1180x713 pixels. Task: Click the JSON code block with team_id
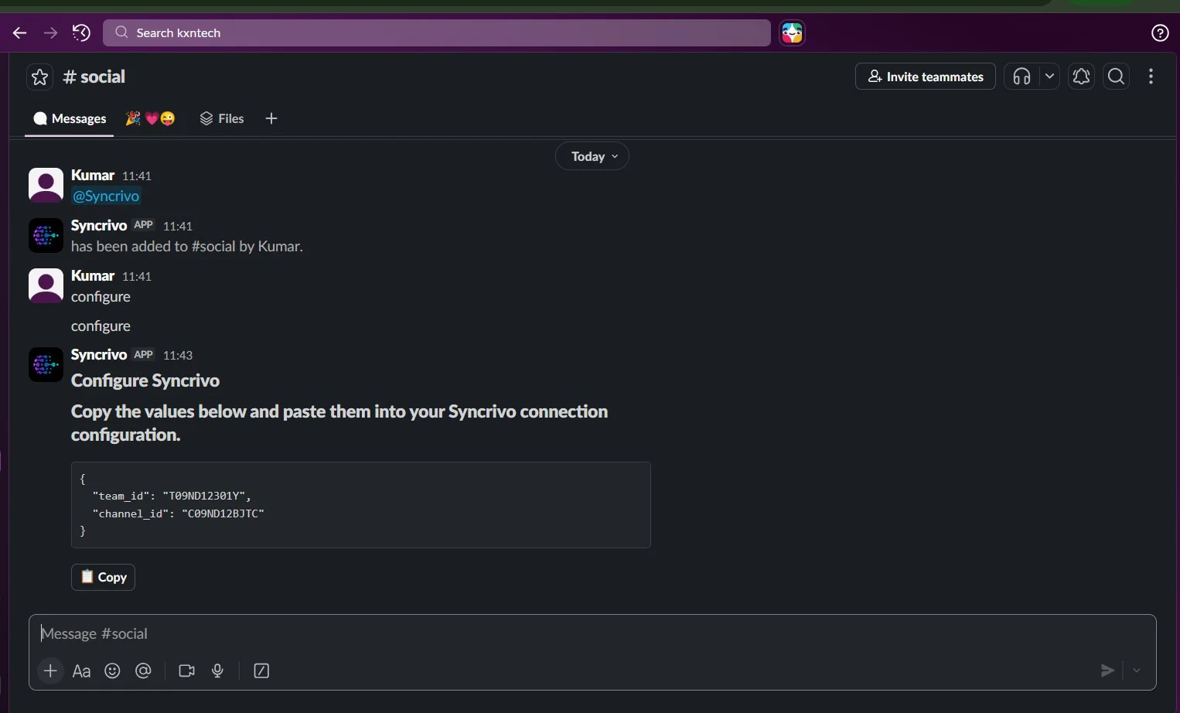point(361,505)
